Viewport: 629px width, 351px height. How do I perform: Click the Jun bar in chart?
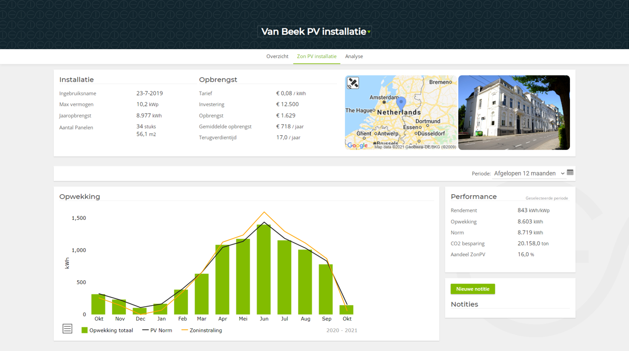click(x=264, y=269)
